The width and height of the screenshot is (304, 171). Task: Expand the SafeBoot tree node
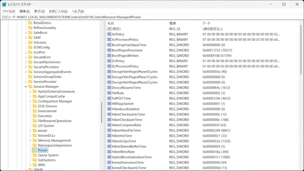[26, 33]
